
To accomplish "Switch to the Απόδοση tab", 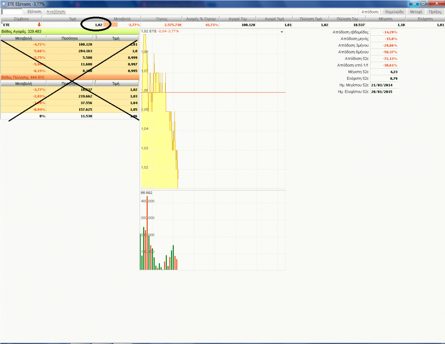I will coord(370,12).
